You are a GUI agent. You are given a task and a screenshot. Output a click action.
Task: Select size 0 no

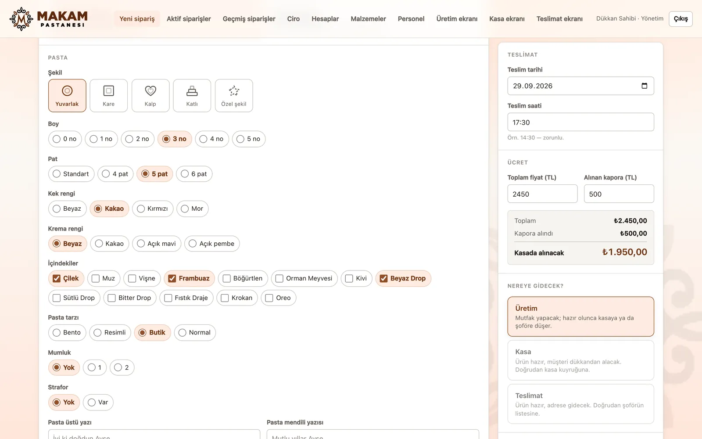pos(65,139)
